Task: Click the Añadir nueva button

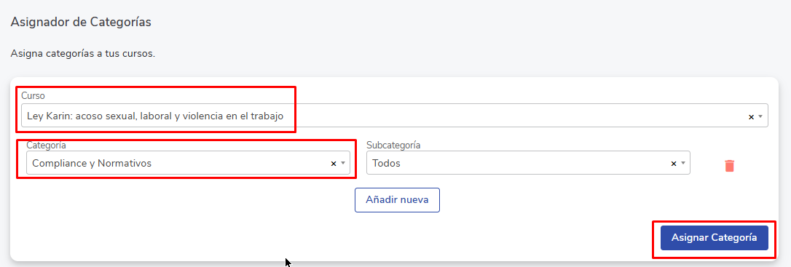Action: tap(397, 200)
